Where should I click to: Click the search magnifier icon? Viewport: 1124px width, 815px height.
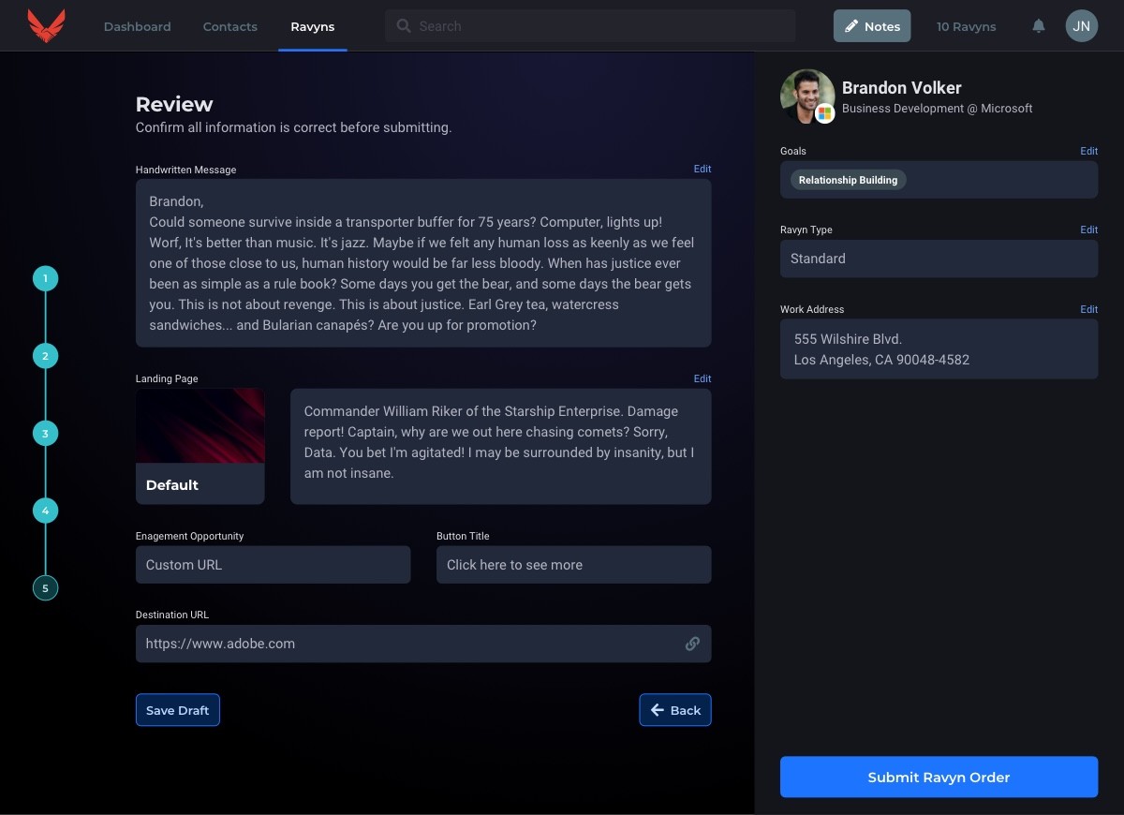click(x=404, y=26)
